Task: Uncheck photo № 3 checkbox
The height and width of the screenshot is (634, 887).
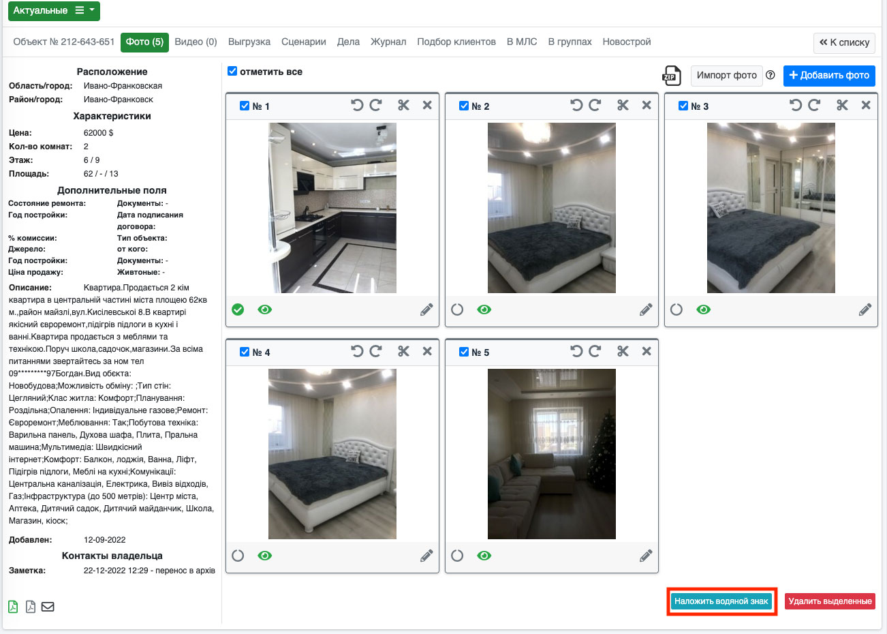Action: coord(683,106)
